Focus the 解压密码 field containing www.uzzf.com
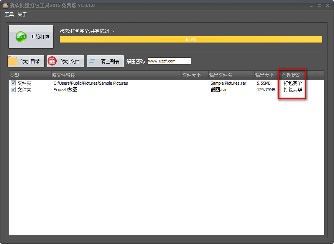334x244 pixels. (x=169, y=61)
